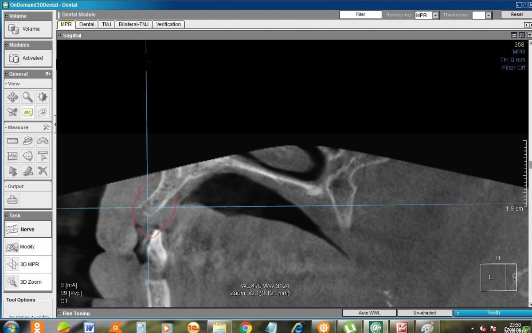Toggle the abc text overlay button
The height and width of the screenshot is (333, 532).
click(28, 112)
